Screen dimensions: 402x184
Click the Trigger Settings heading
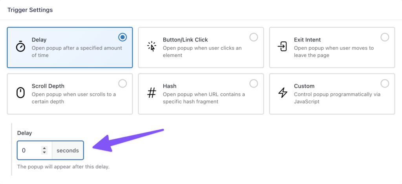pyautogui.click(x=30, y=10)
